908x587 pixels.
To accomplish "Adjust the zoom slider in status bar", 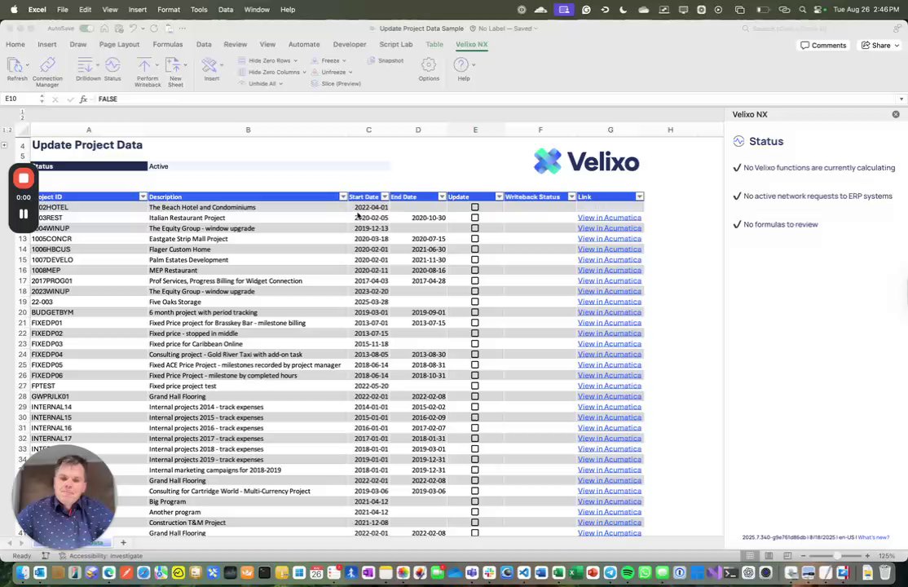I will coord(836,556).
